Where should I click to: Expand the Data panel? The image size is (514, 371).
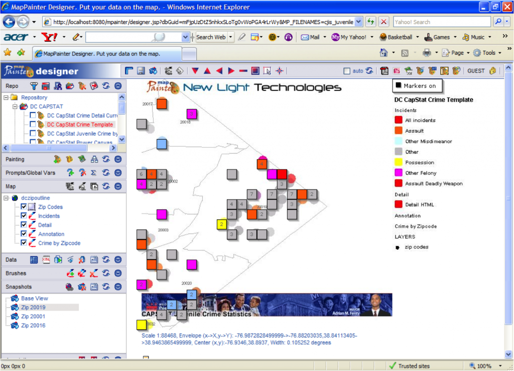(x=118, y=260)
